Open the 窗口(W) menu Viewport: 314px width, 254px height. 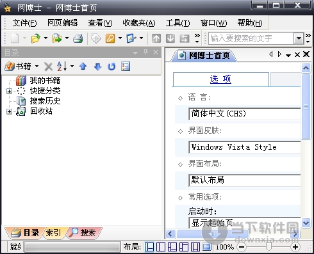coord(213,23)
